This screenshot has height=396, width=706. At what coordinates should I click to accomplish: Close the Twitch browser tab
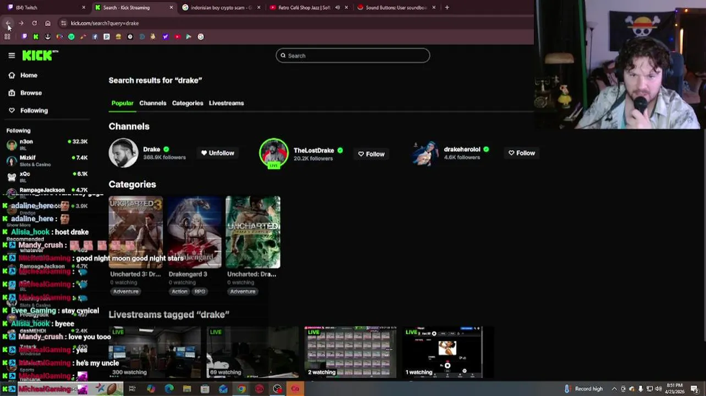84,7
